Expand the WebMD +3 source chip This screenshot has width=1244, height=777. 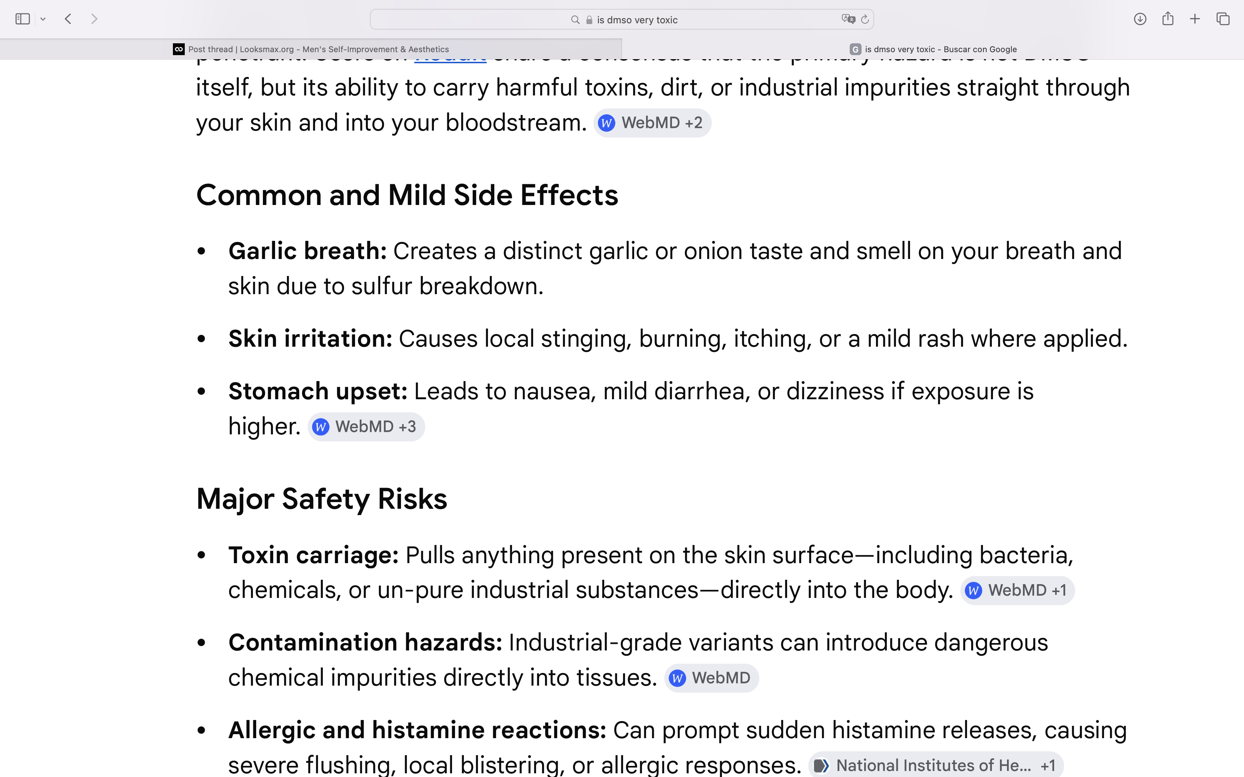(x=366, y=427)
